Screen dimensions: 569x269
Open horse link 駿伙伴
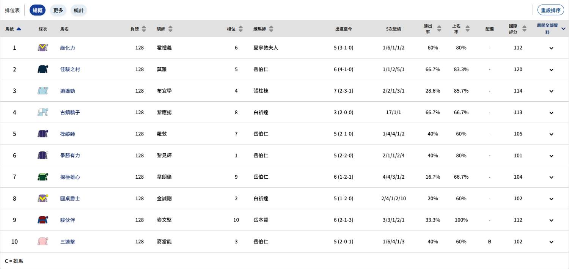tap(68, 220)
